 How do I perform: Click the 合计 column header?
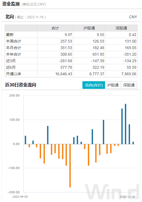55,28
